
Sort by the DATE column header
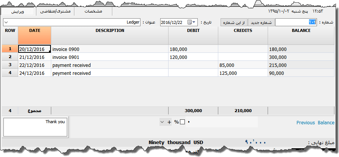pos(34,36)
